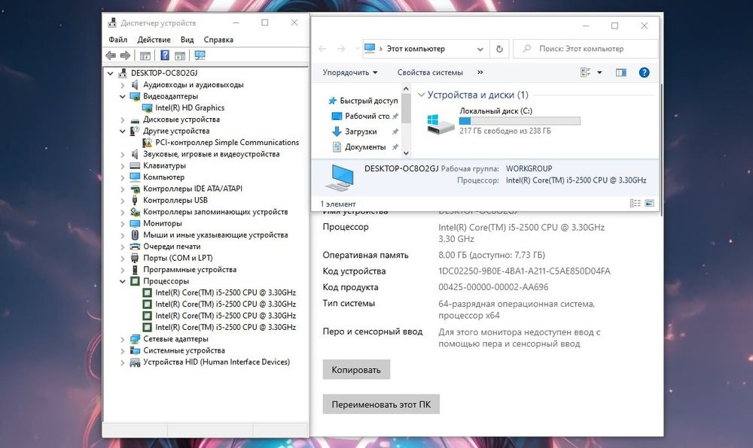Open the Файл menu
753x448 pixels.
[x=117, y=40]
